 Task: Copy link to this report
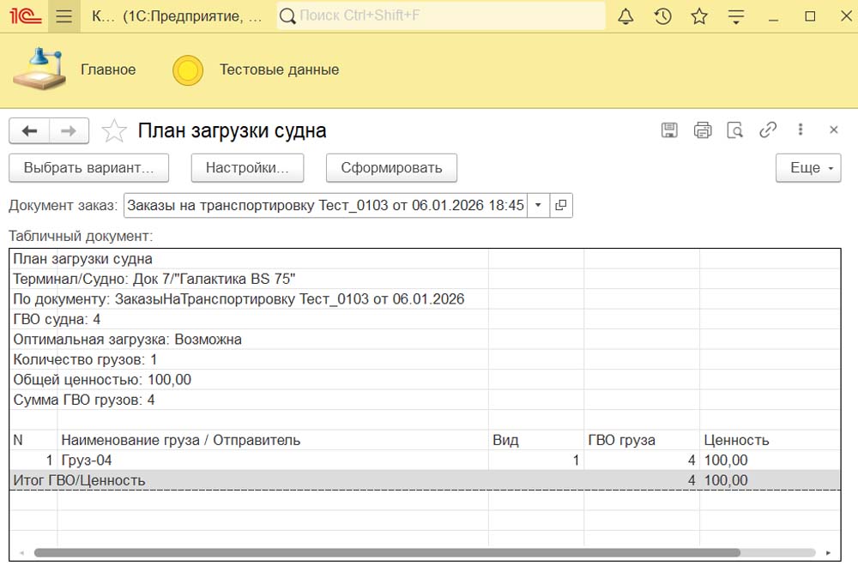pos(768,130)
